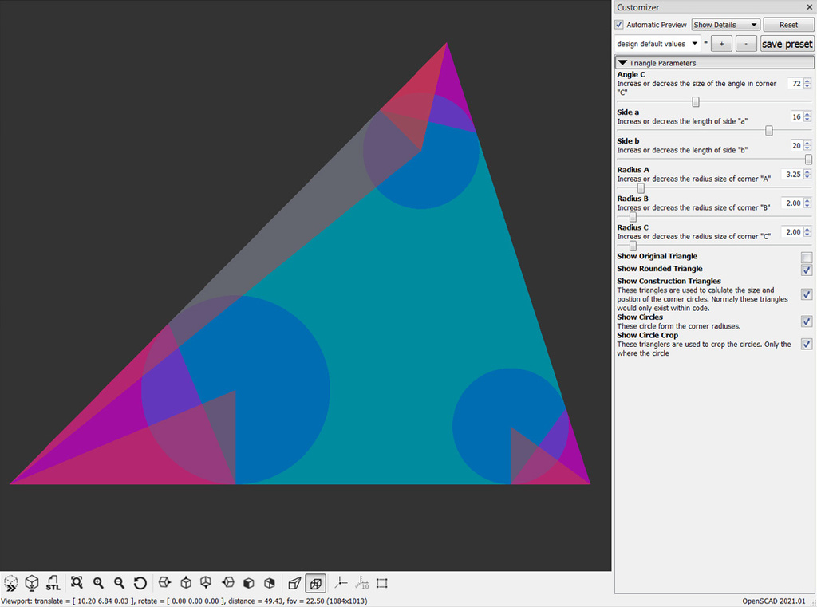Click the Angle C value field showing 72
Image resolution: width=817 pixels, height=607 pixels.
795,84
